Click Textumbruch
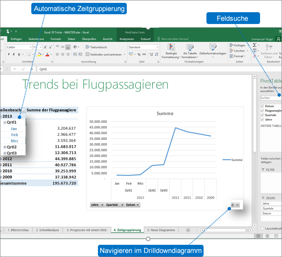The image size is (282, 257). pos(96,47)
